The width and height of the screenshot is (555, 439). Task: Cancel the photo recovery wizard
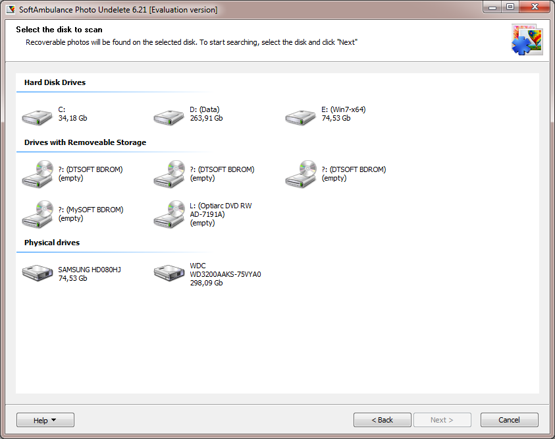510,420
